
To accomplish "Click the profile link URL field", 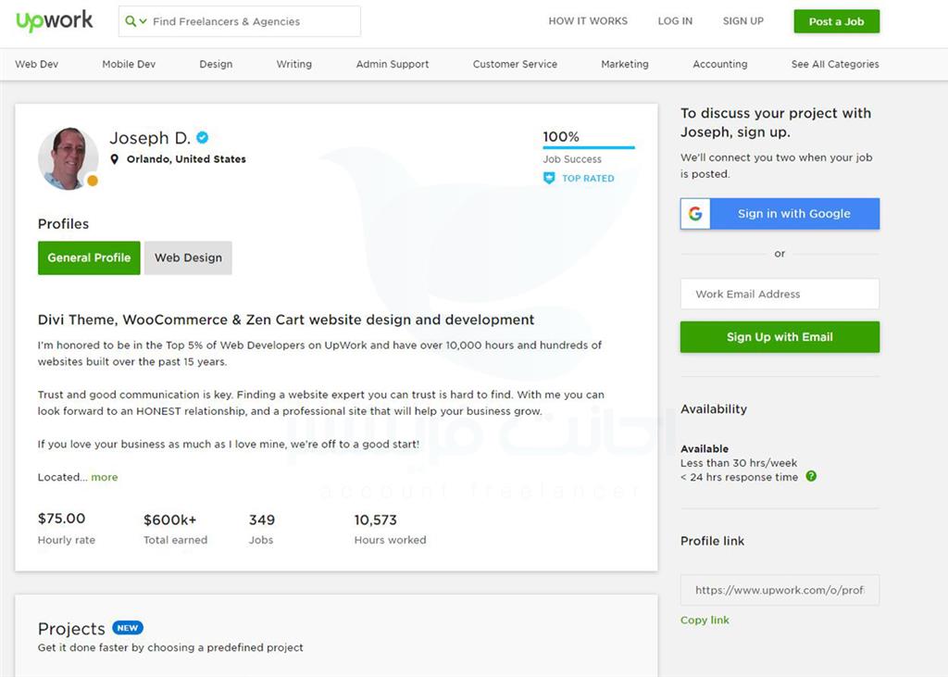I will (780, 590).
